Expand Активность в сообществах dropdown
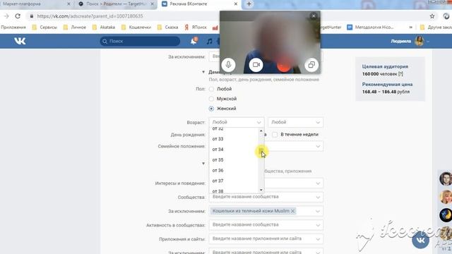Screen dimensions: 452x254 pos(318,225)
